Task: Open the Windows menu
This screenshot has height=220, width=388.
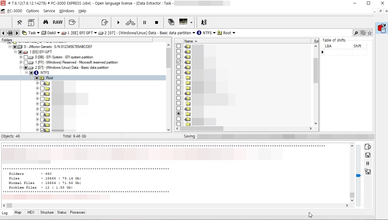Action: pos(67,11)
